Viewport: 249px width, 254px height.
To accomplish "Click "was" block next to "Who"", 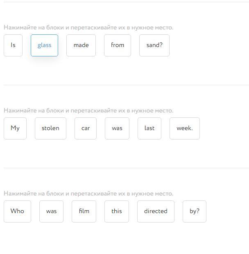I will click(51, 211).
